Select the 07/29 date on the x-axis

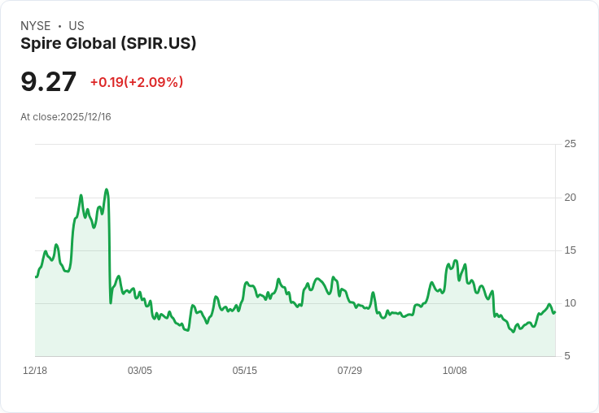[x=350, y=371]
